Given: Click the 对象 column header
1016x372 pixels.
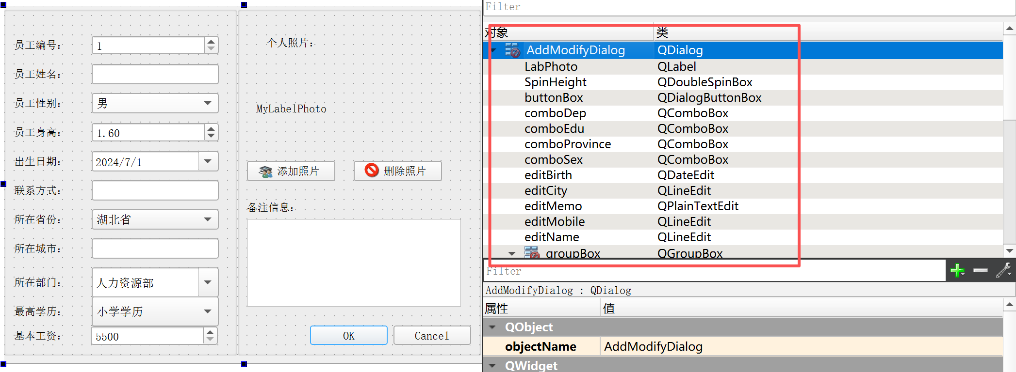Looking at the screenshot, I should 568,32.
